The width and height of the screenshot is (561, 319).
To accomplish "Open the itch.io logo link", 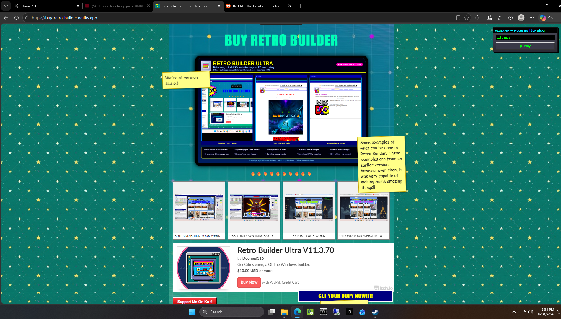I will 383,288.
